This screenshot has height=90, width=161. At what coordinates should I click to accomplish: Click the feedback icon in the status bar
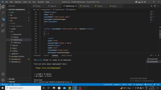point(154,84)
